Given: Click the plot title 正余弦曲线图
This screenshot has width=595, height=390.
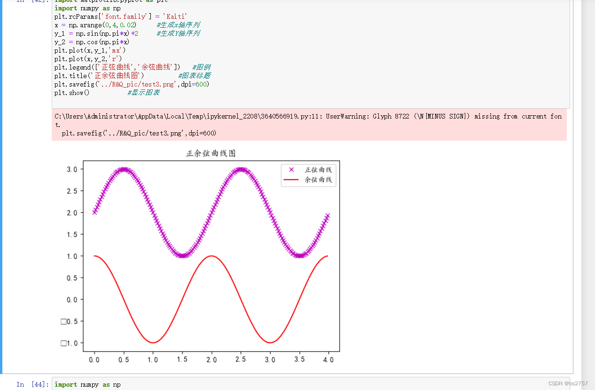Looking at the screenshot, I should [211, 153].
